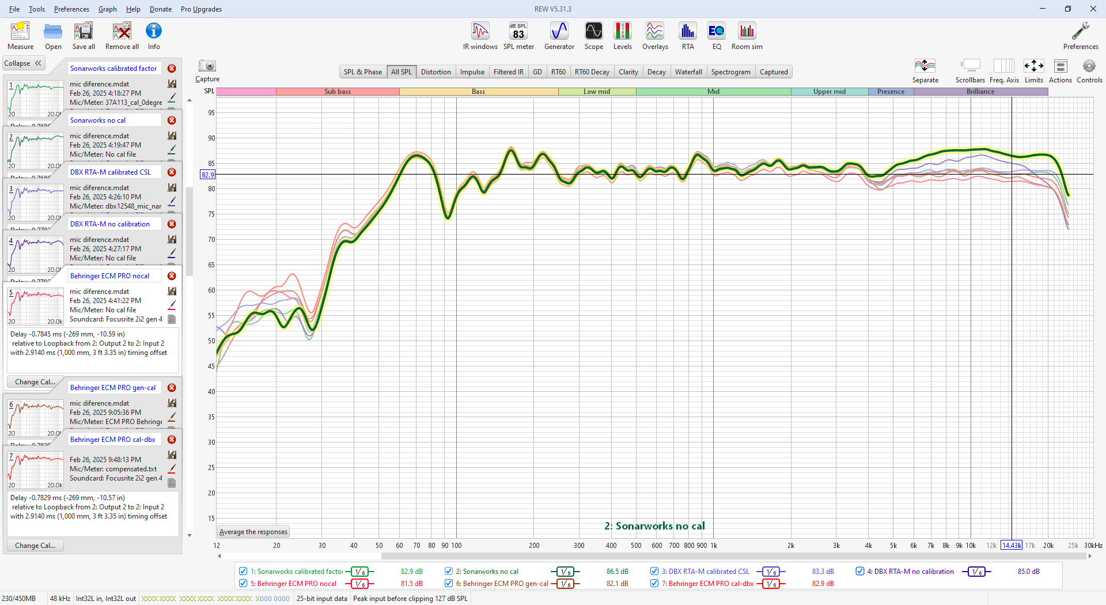Switch to the Spectrogram tab

[730, 72]
